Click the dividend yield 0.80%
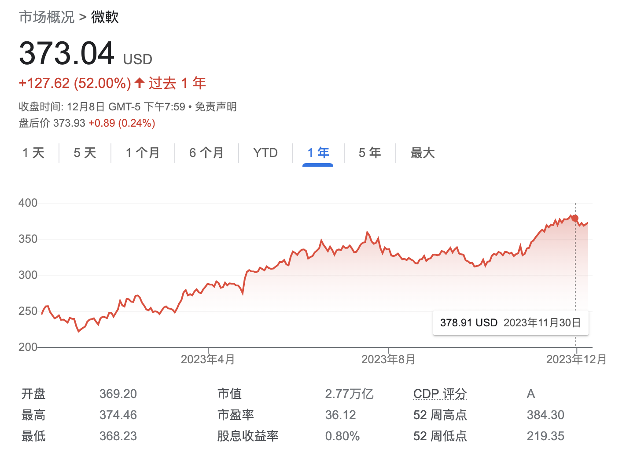The height and width of the screenshot is (453, 626). (x=342, y=436)
